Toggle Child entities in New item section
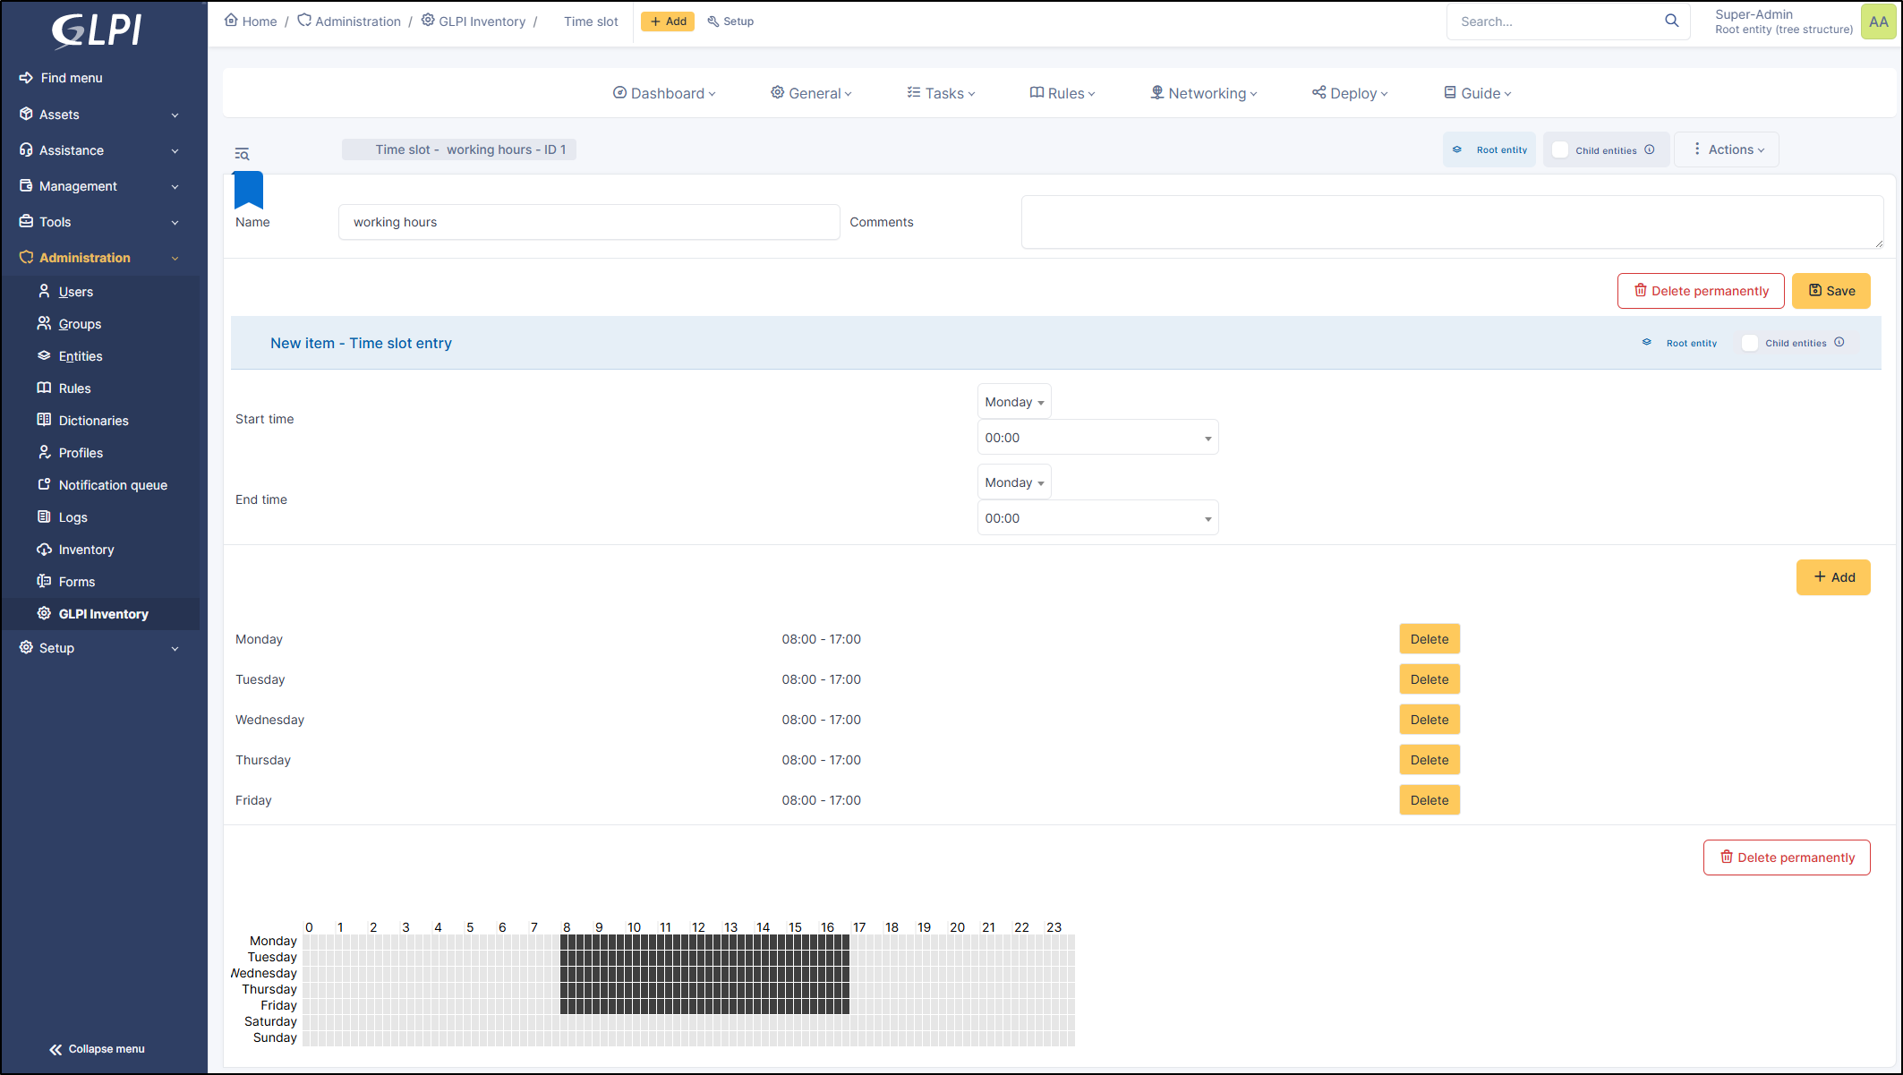This screenshot has width=1903, height=1075. point(1750,343)
